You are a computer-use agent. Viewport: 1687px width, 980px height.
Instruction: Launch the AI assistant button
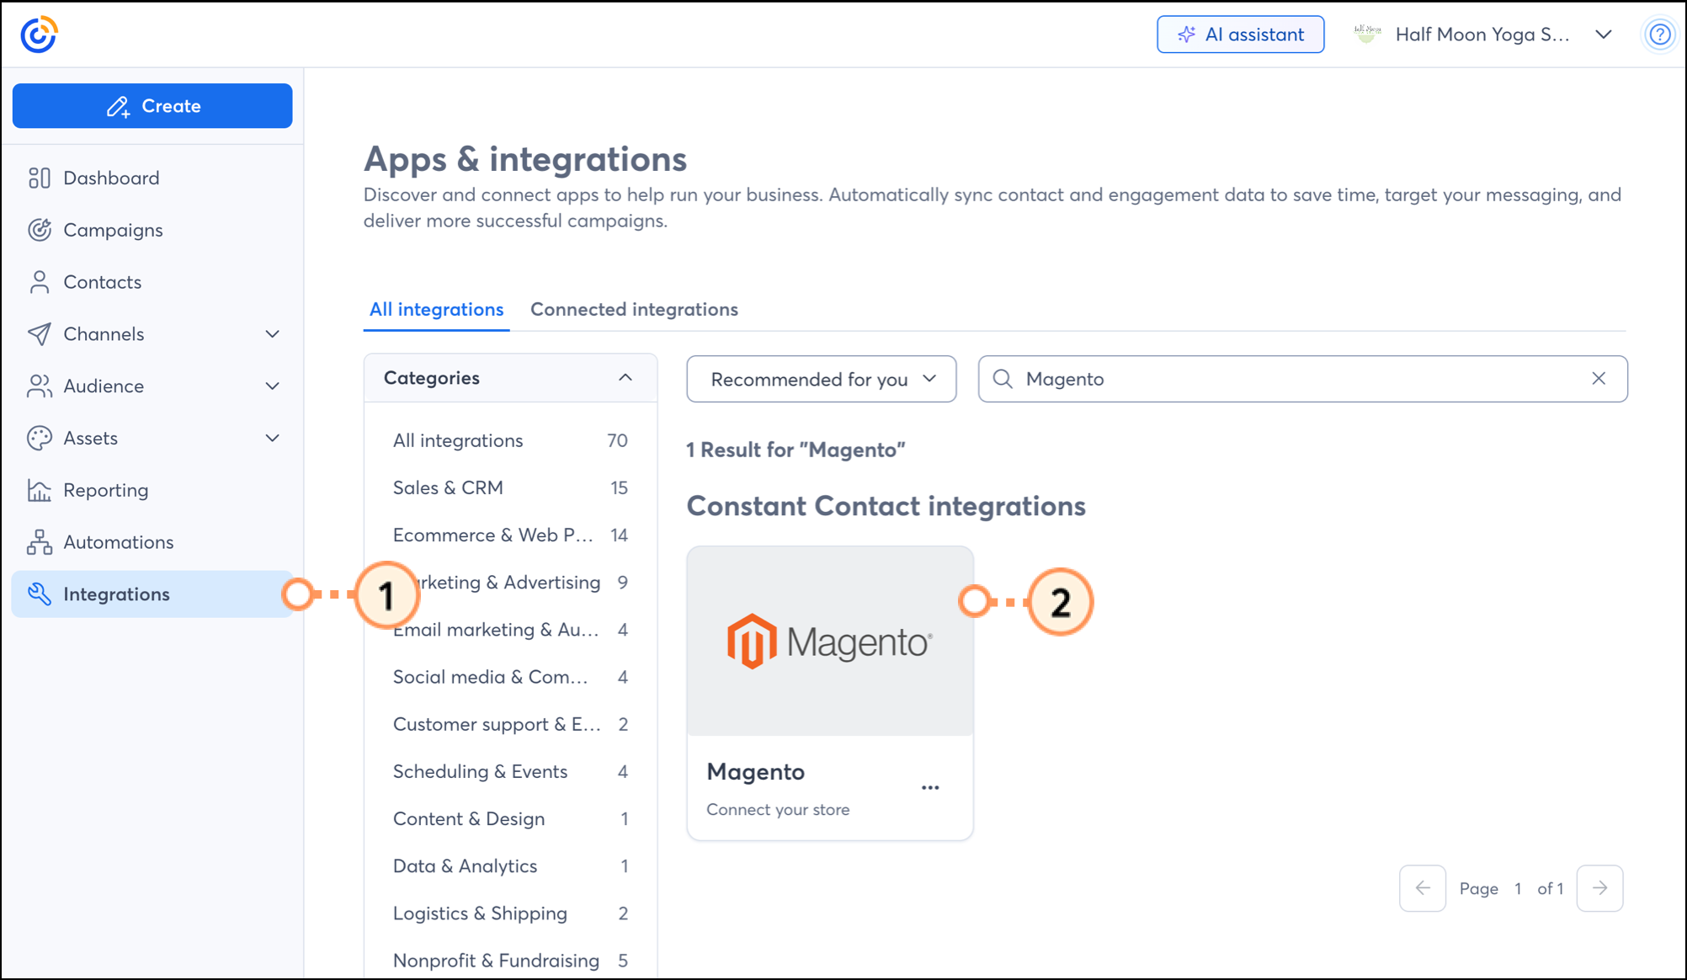1240,35
